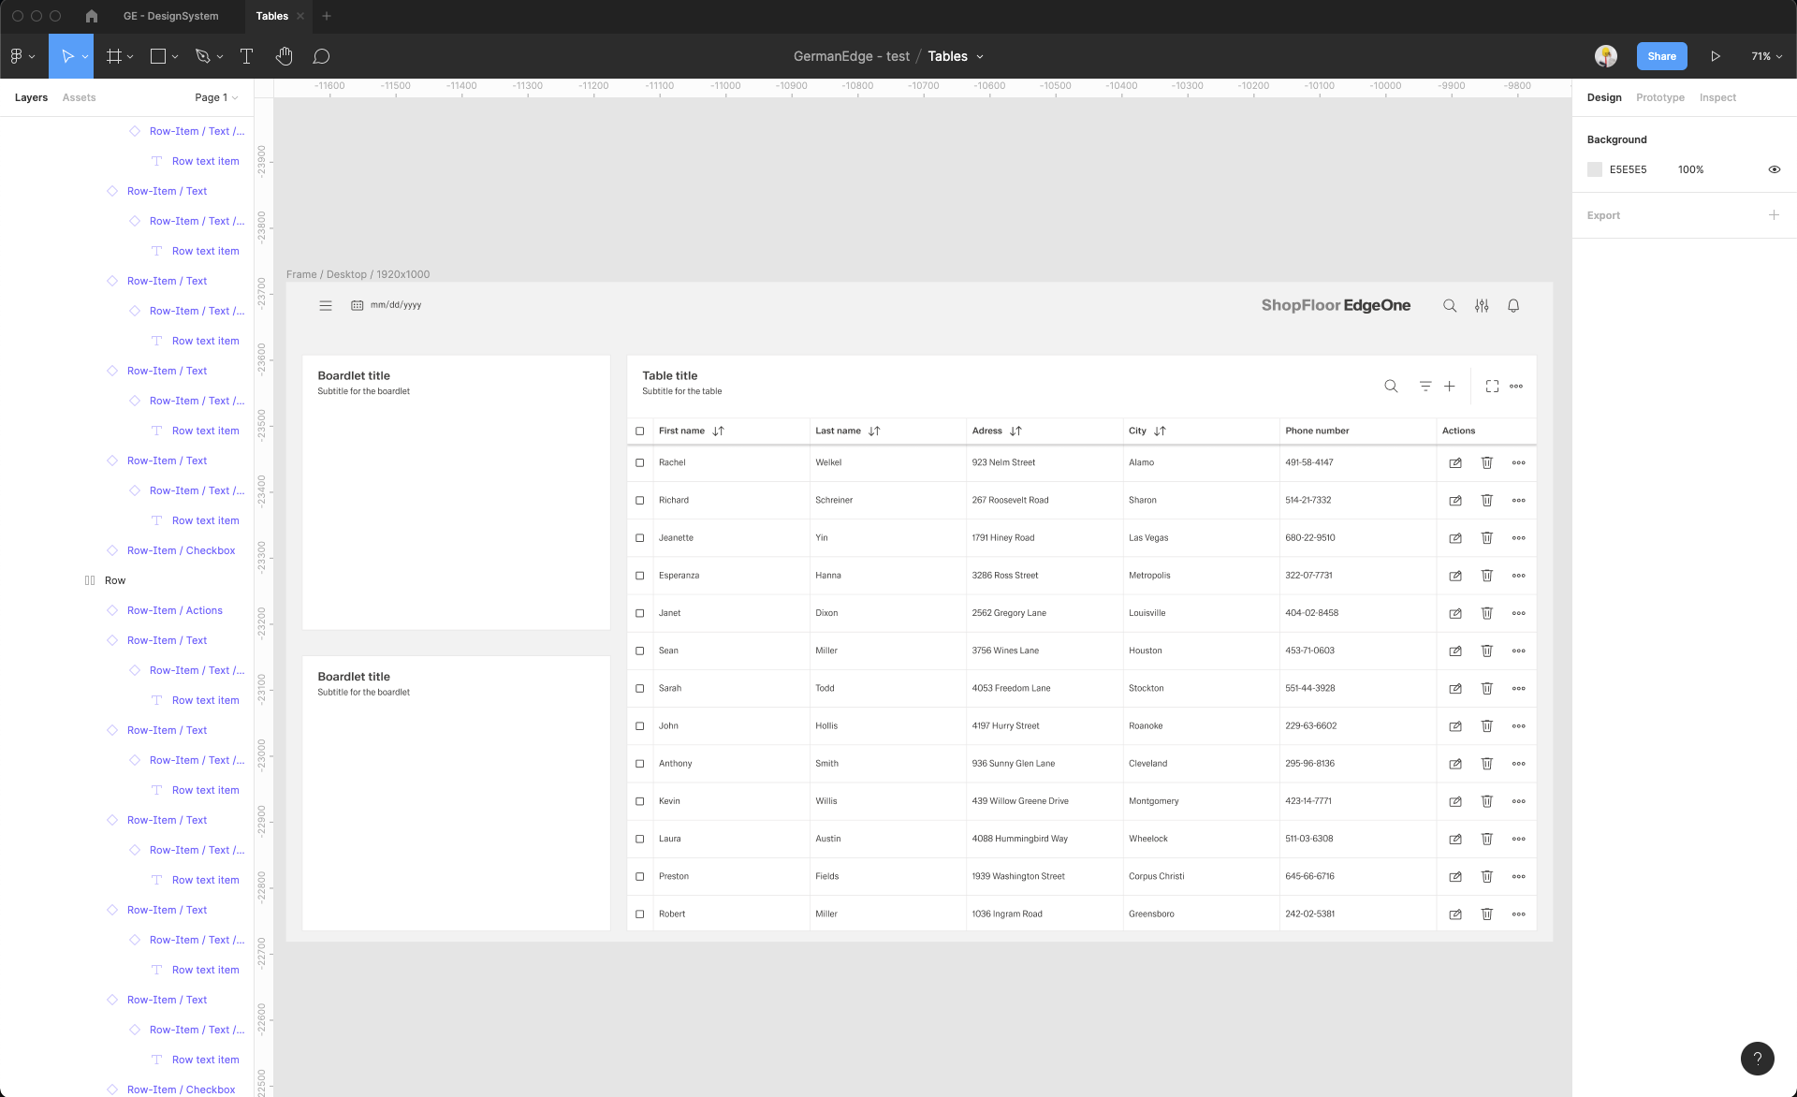Click the blue Share button
The image size is (1797, 1097).
[x=1661, y=56]
